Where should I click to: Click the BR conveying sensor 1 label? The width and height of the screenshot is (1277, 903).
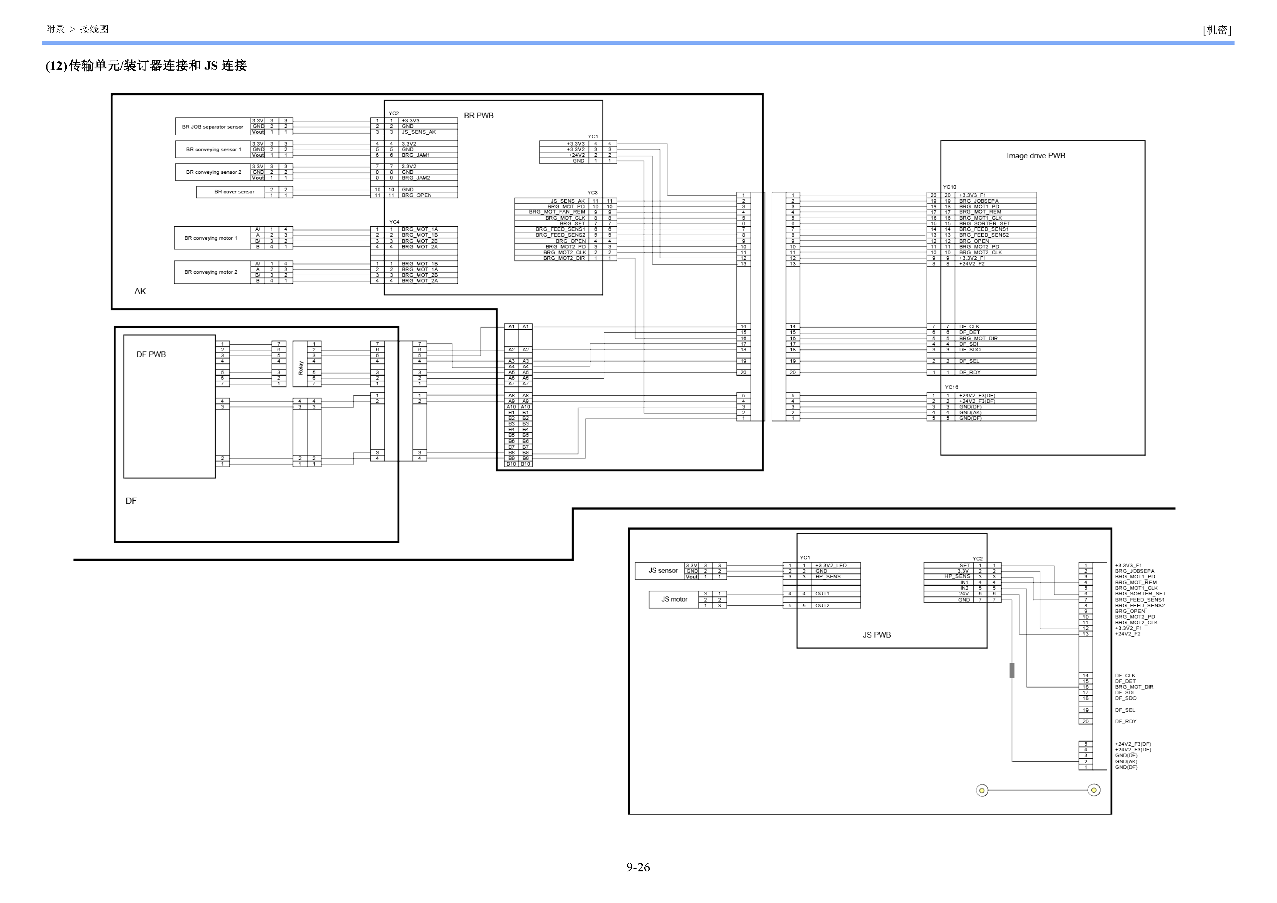click(x=213, y=149)
